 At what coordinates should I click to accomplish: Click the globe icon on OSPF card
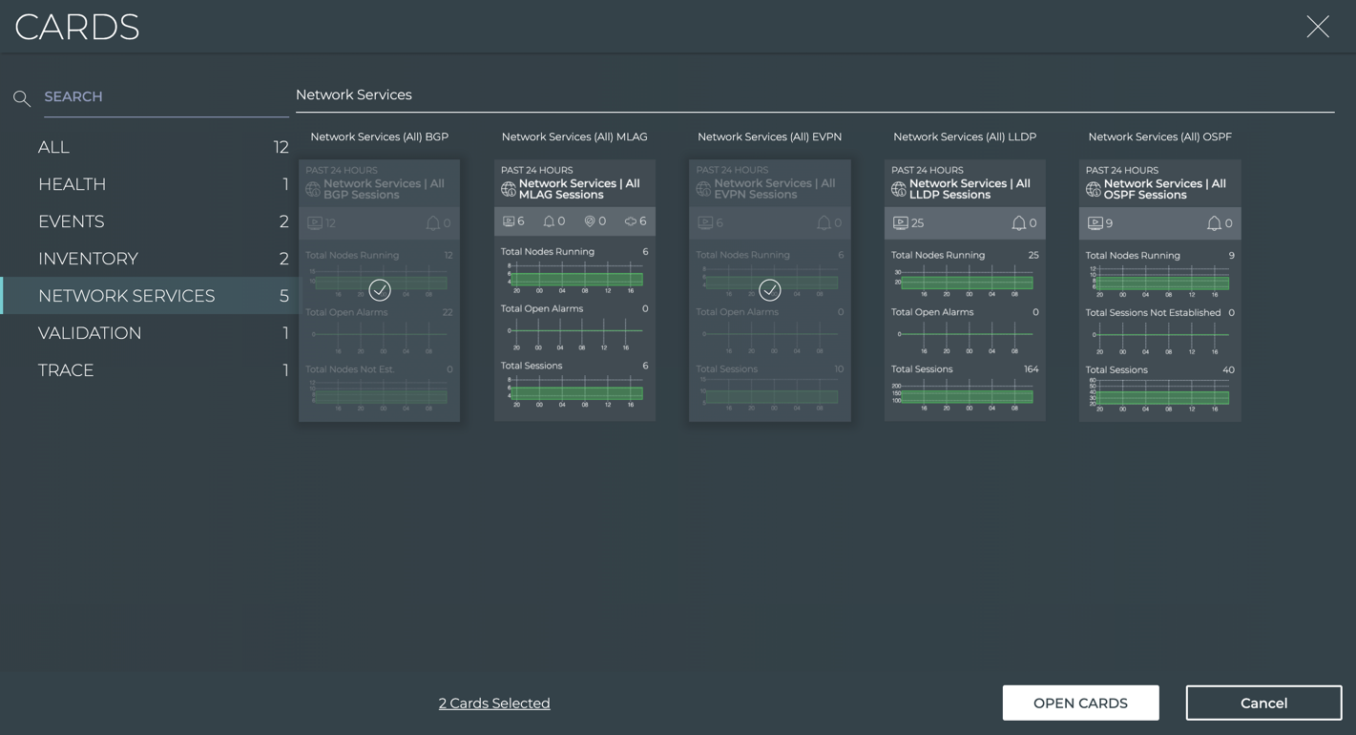pos(1094,190)
